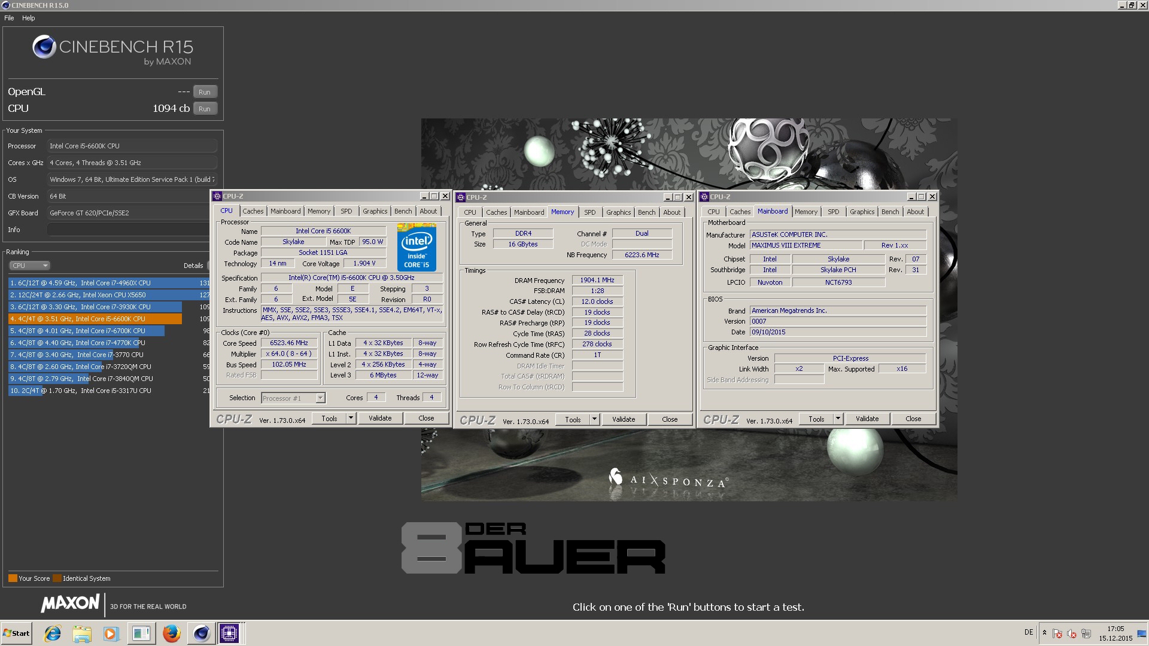Click the NB Frequency value 6223.6 MHz

click(642, 255)
